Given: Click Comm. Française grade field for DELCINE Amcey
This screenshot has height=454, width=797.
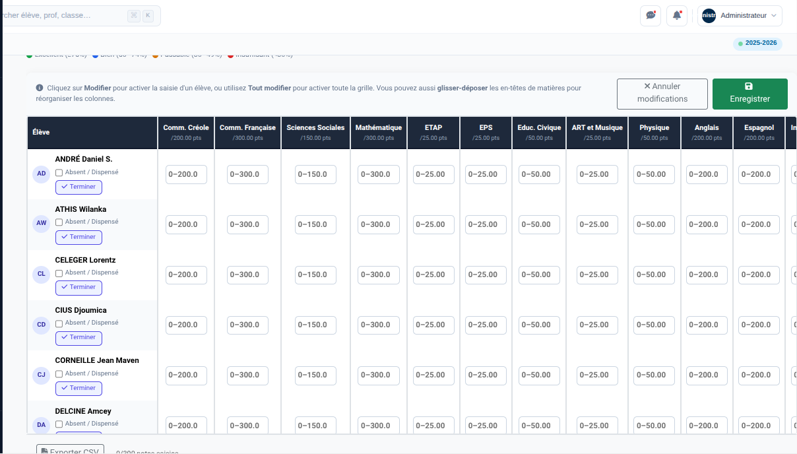Looking at the screenshot, I should pyautogui.click(x=247, y=426).
